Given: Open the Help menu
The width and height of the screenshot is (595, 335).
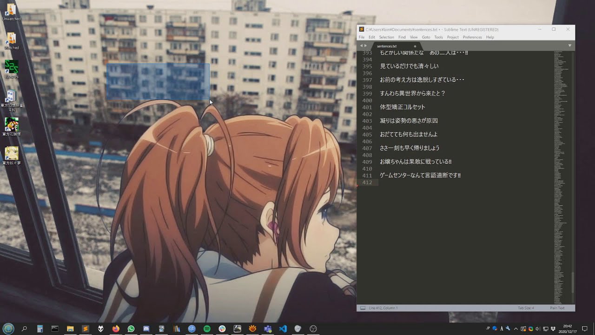Looking at the screenshot, I should pyautogui.click(x=490, y=37).
